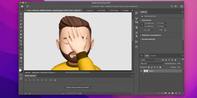Switch to the Каналы tab
Screen dimensions: 197x98
point(153,56)
